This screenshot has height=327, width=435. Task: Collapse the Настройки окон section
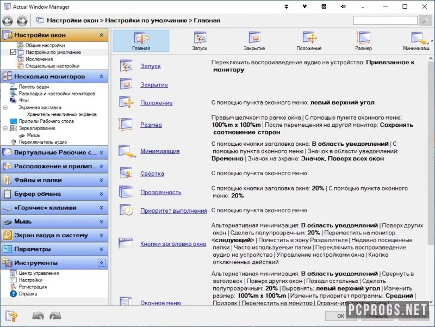click(x=102, y=35)
